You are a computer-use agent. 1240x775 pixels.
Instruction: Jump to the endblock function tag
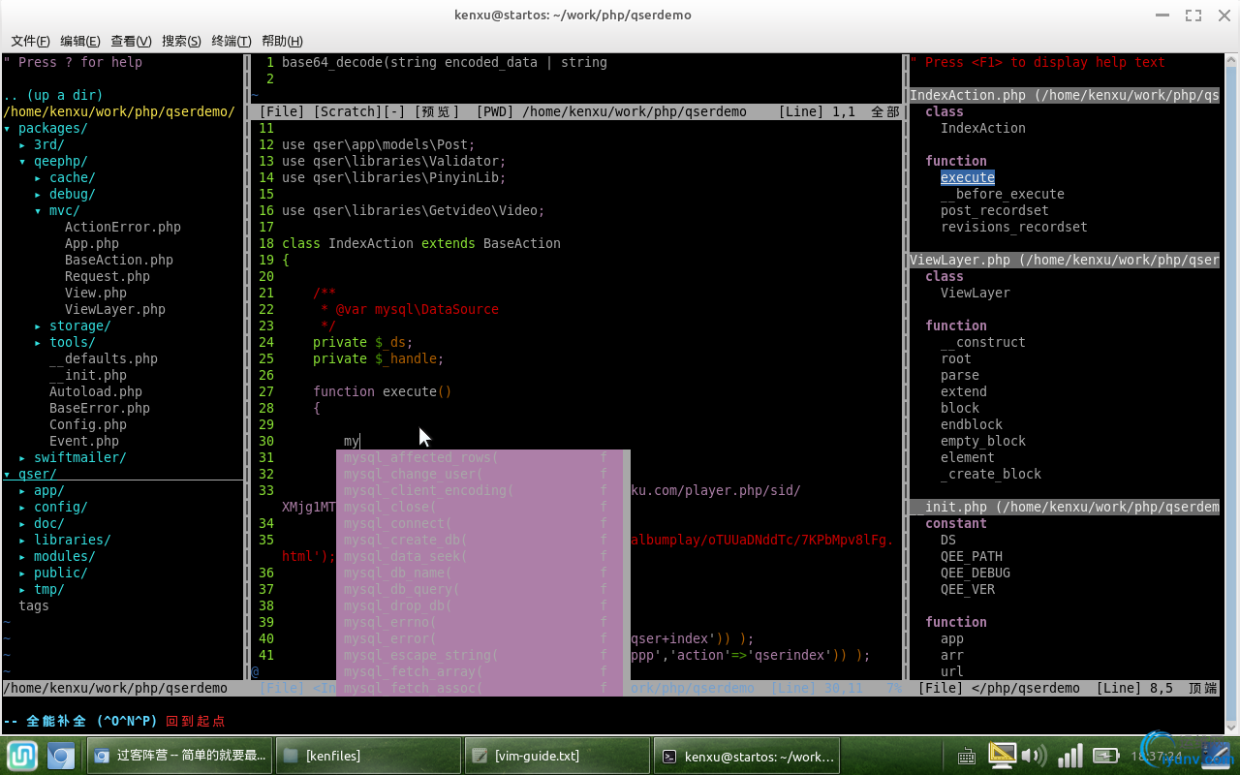pyautogui.click(x=972, y=424)
